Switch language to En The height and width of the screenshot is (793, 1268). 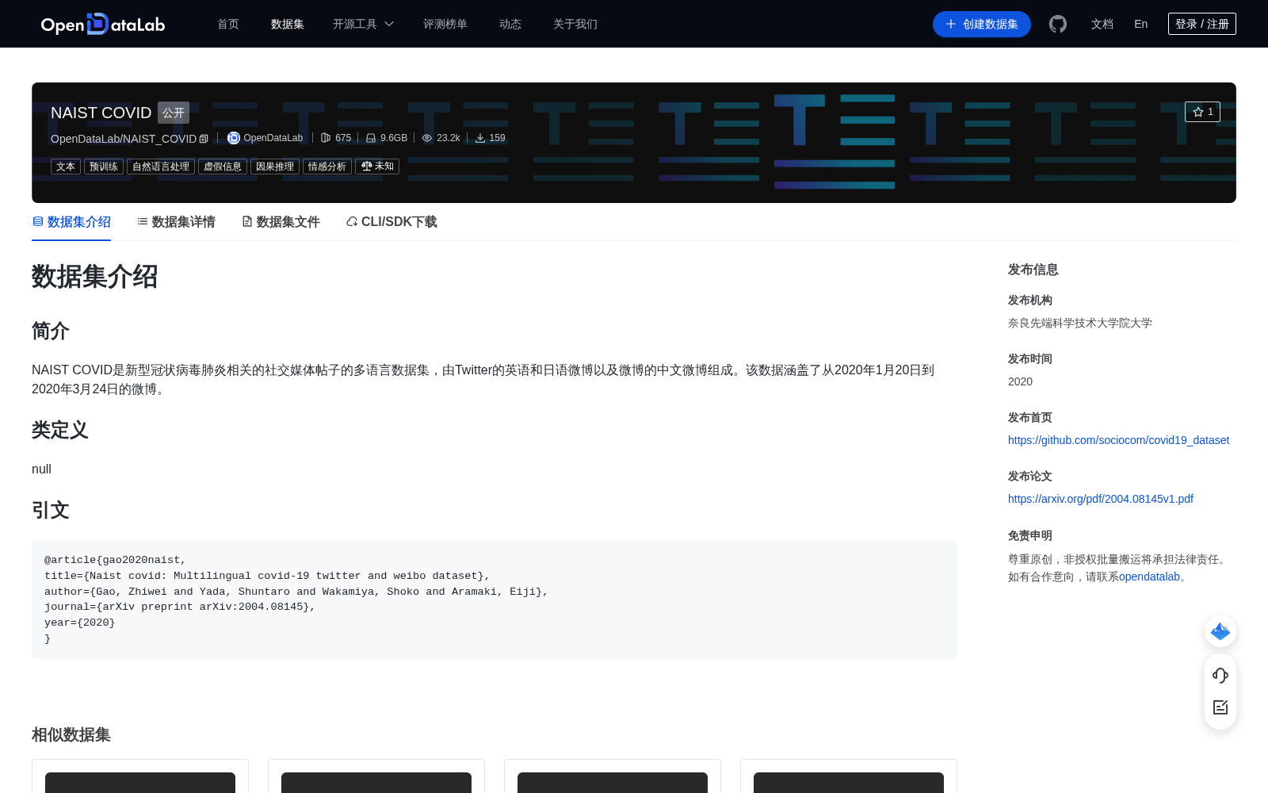[x=1141, y=25]
